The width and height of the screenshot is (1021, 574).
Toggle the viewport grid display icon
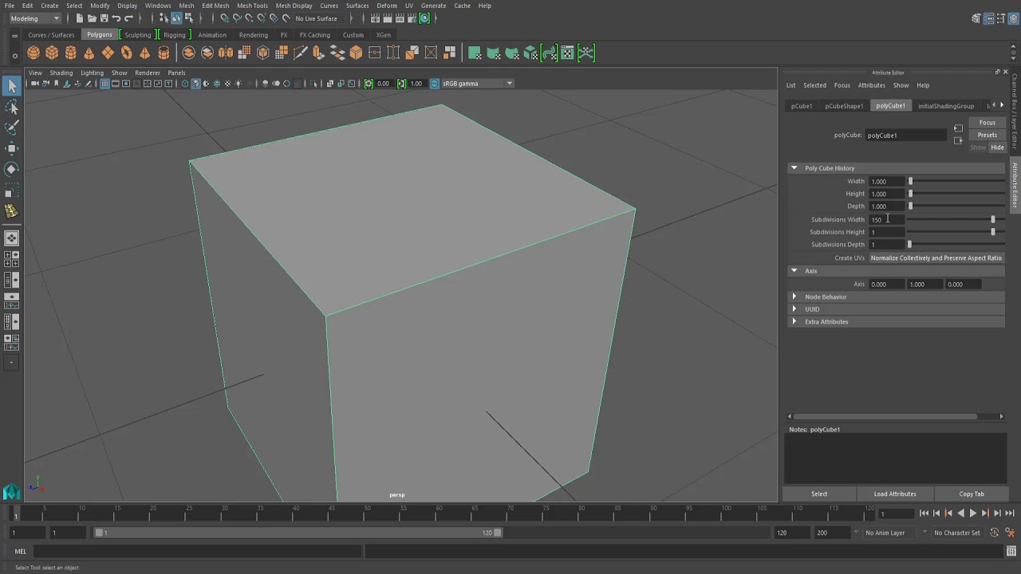pyautogui.click(x=104, y=84)
